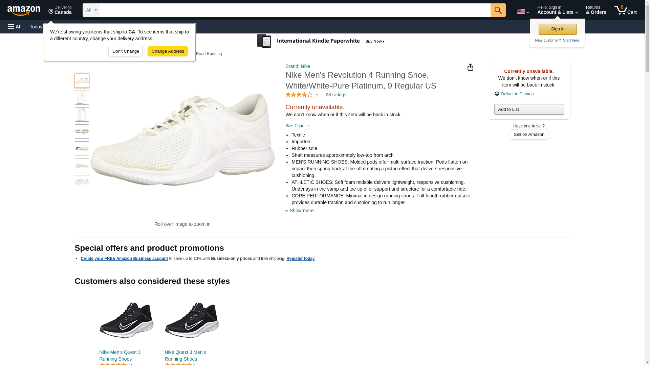Screen dimensions: 650x365
Task: Open the 28 ratings link
Action: 336,95
